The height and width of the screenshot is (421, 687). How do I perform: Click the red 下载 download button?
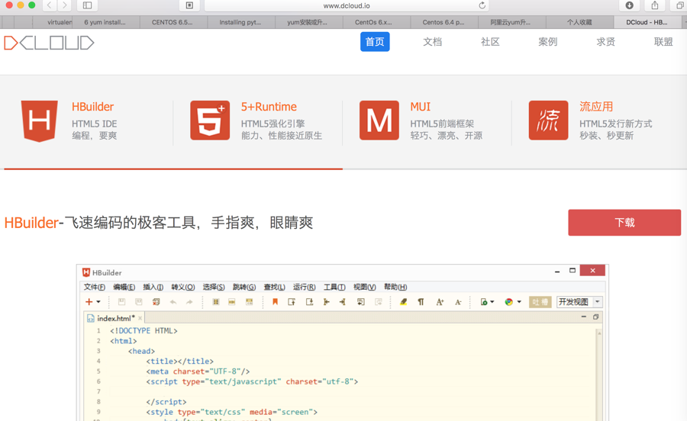point(624,223)
